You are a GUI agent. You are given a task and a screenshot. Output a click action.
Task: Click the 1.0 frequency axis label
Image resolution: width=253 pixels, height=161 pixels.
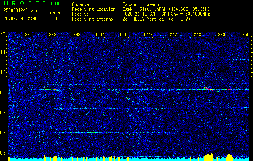pos(4,72)
